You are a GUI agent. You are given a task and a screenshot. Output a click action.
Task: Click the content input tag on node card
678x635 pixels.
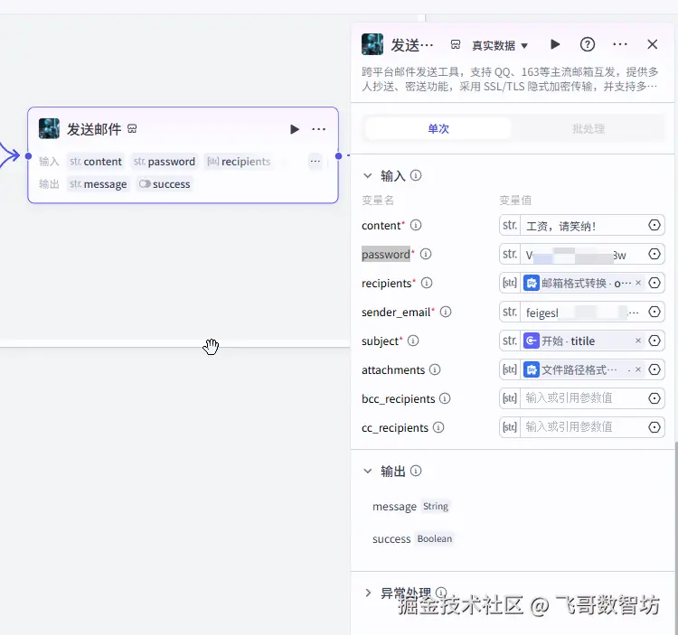coord(96,162)
